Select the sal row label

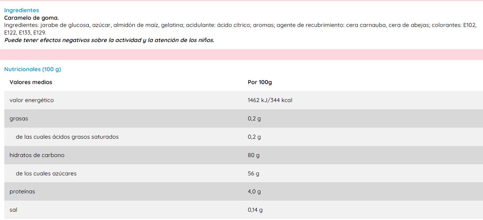(x=13, y=210)
